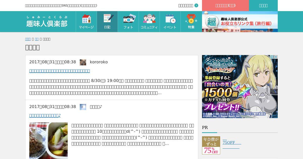Click the teal arrow icon in top bar
Screen dimensions: 303x159
[196, 6]
